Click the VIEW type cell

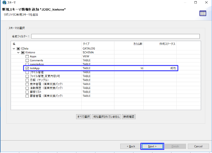[x=86, y=56]
